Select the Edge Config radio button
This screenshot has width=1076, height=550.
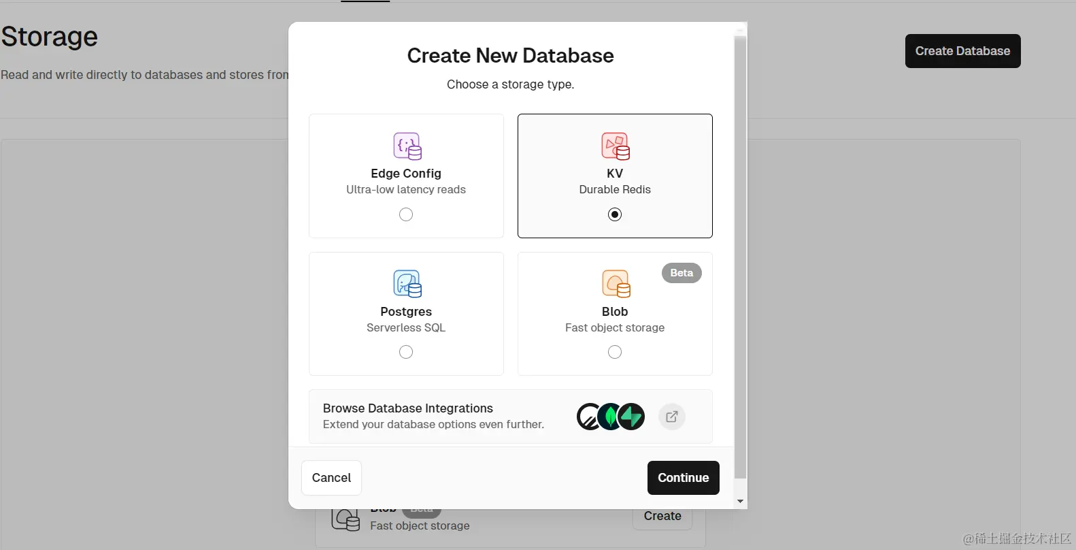point(406,214)
